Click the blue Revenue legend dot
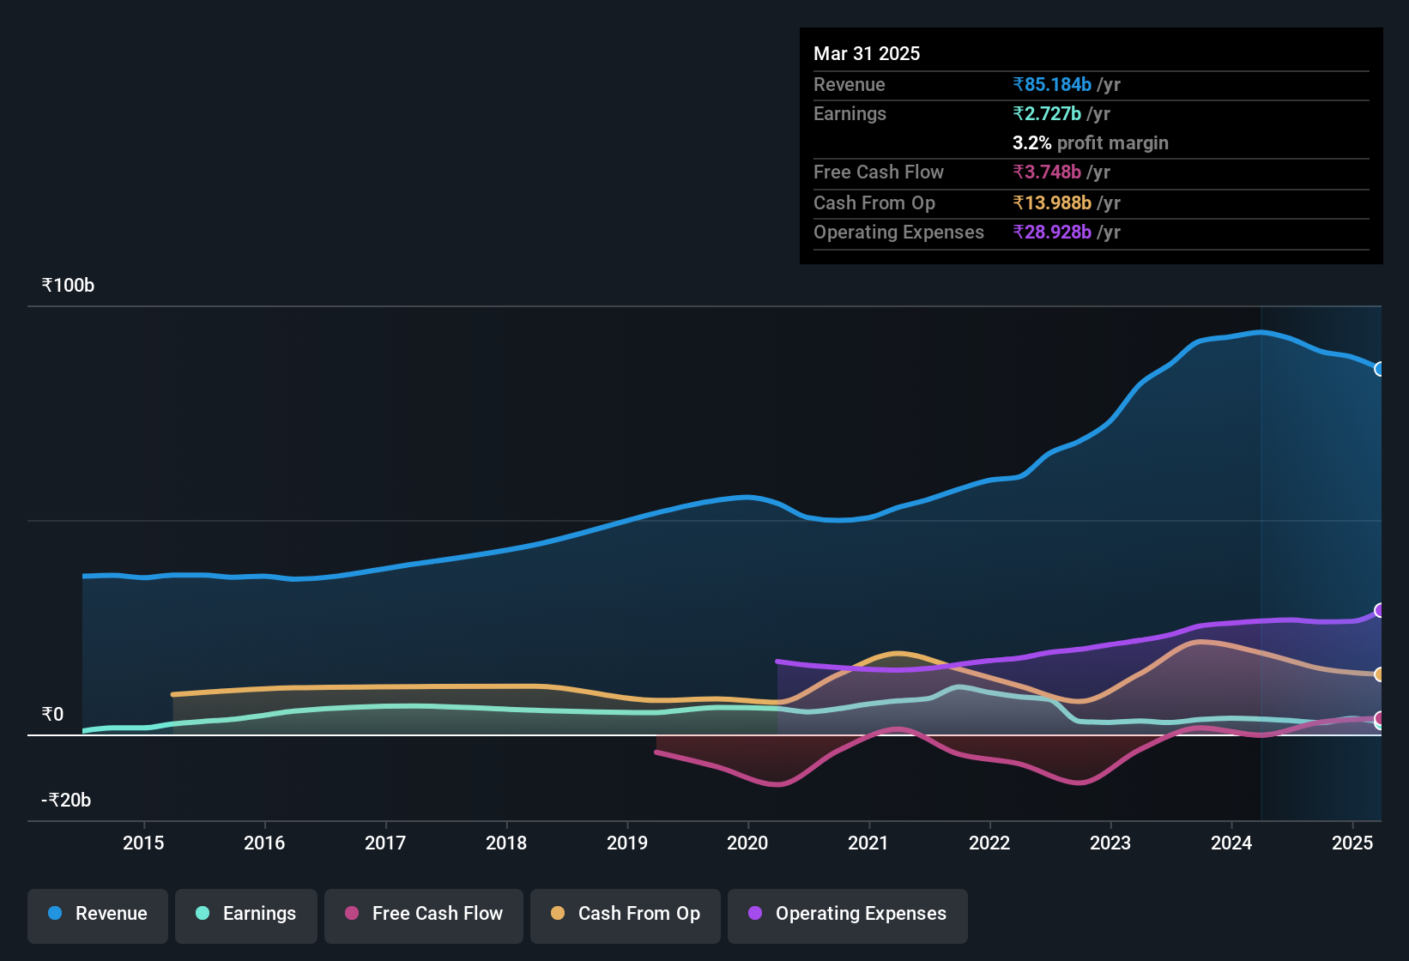This screenshot has height=961, width=1409. coord(54,914)
